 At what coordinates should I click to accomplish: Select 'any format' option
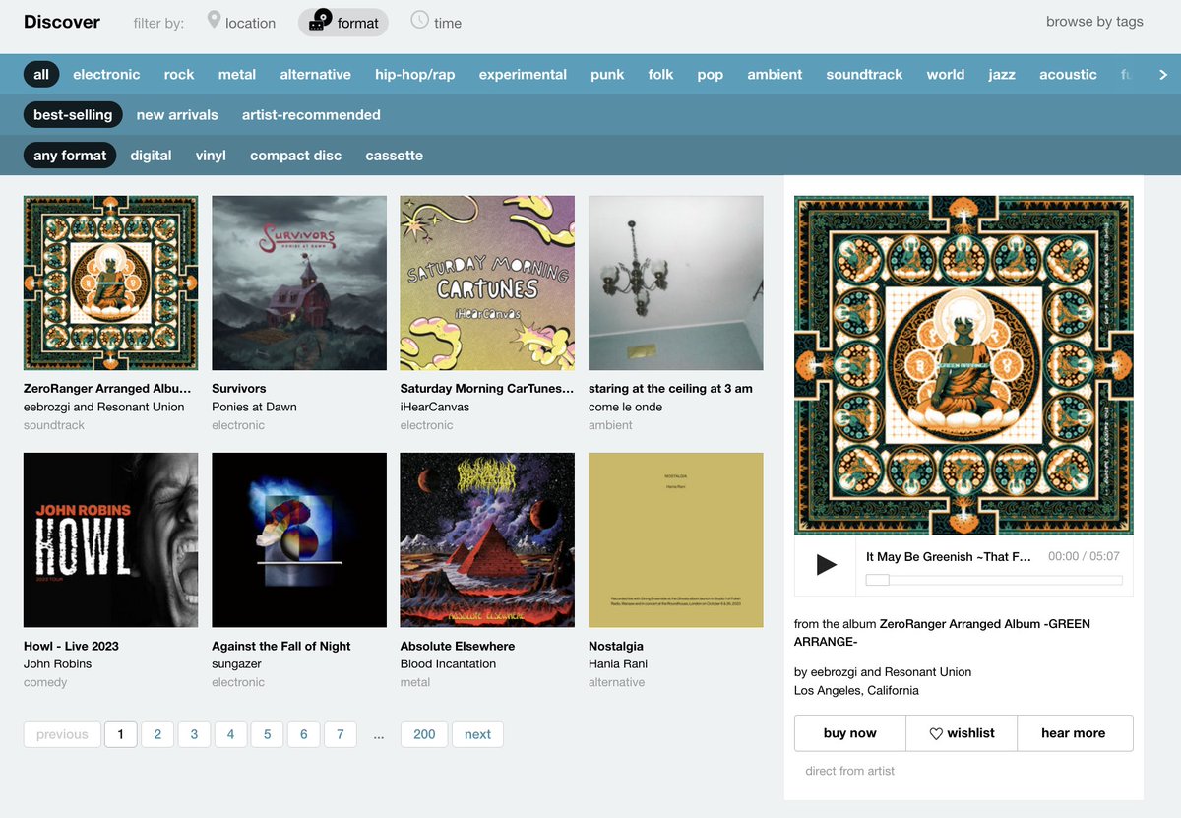(70, 155)
